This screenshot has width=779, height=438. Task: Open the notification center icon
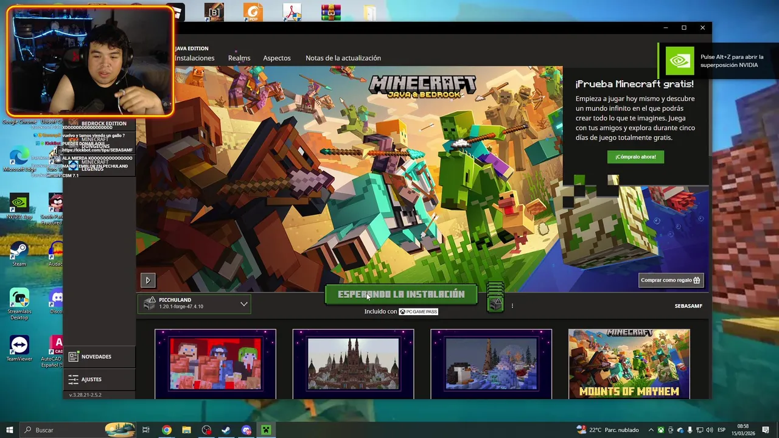coord(766,430)
